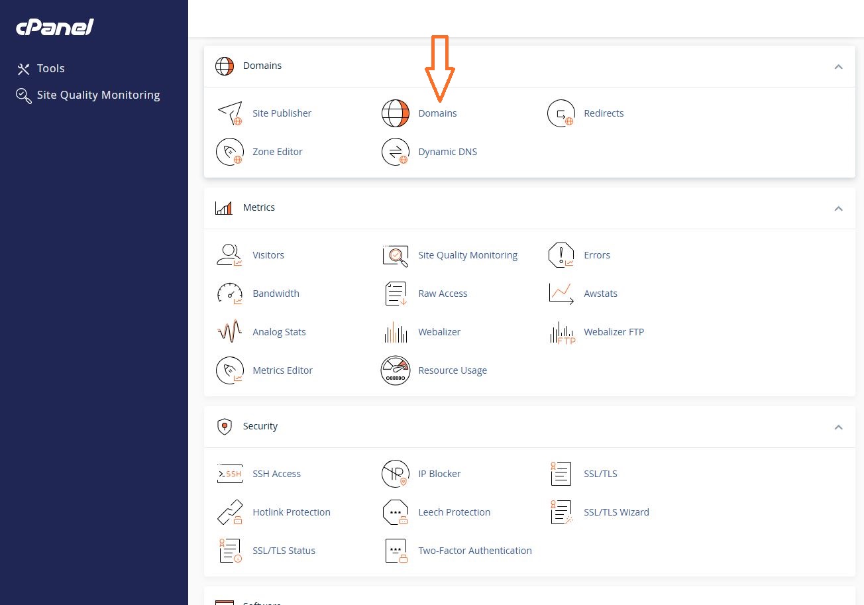Open the Metrics Editor icon

pos(230,370)
